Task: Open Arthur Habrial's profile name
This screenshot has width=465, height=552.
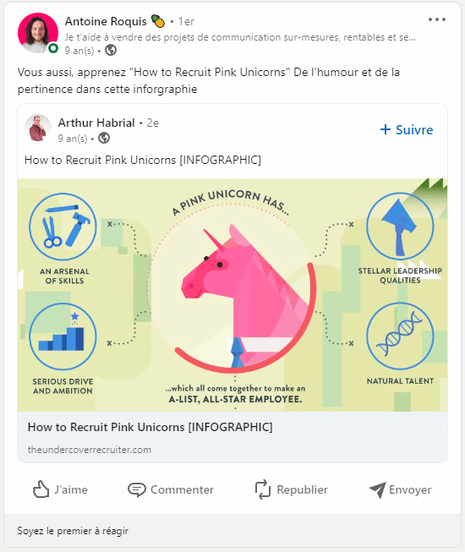Action: click(x=96, y=123)
